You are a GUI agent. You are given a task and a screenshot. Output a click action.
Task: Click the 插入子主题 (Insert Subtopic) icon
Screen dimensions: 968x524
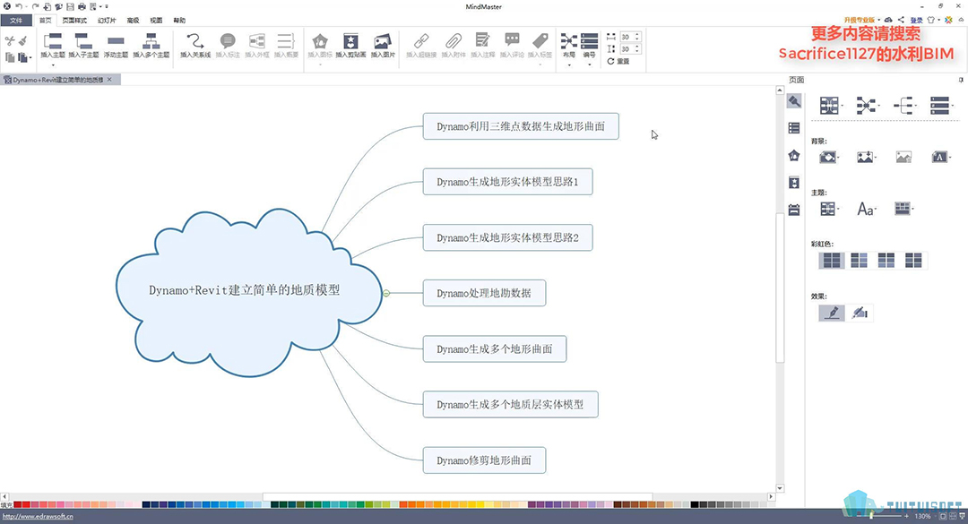[x=83, y=42]
